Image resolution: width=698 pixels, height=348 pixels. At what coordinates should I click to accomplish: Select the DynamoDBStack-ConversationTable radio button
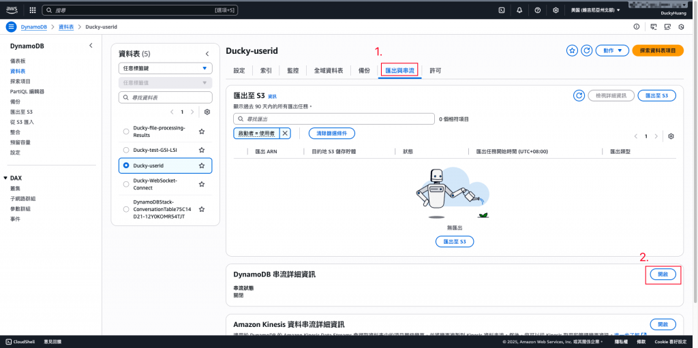[x=125, y=209]
